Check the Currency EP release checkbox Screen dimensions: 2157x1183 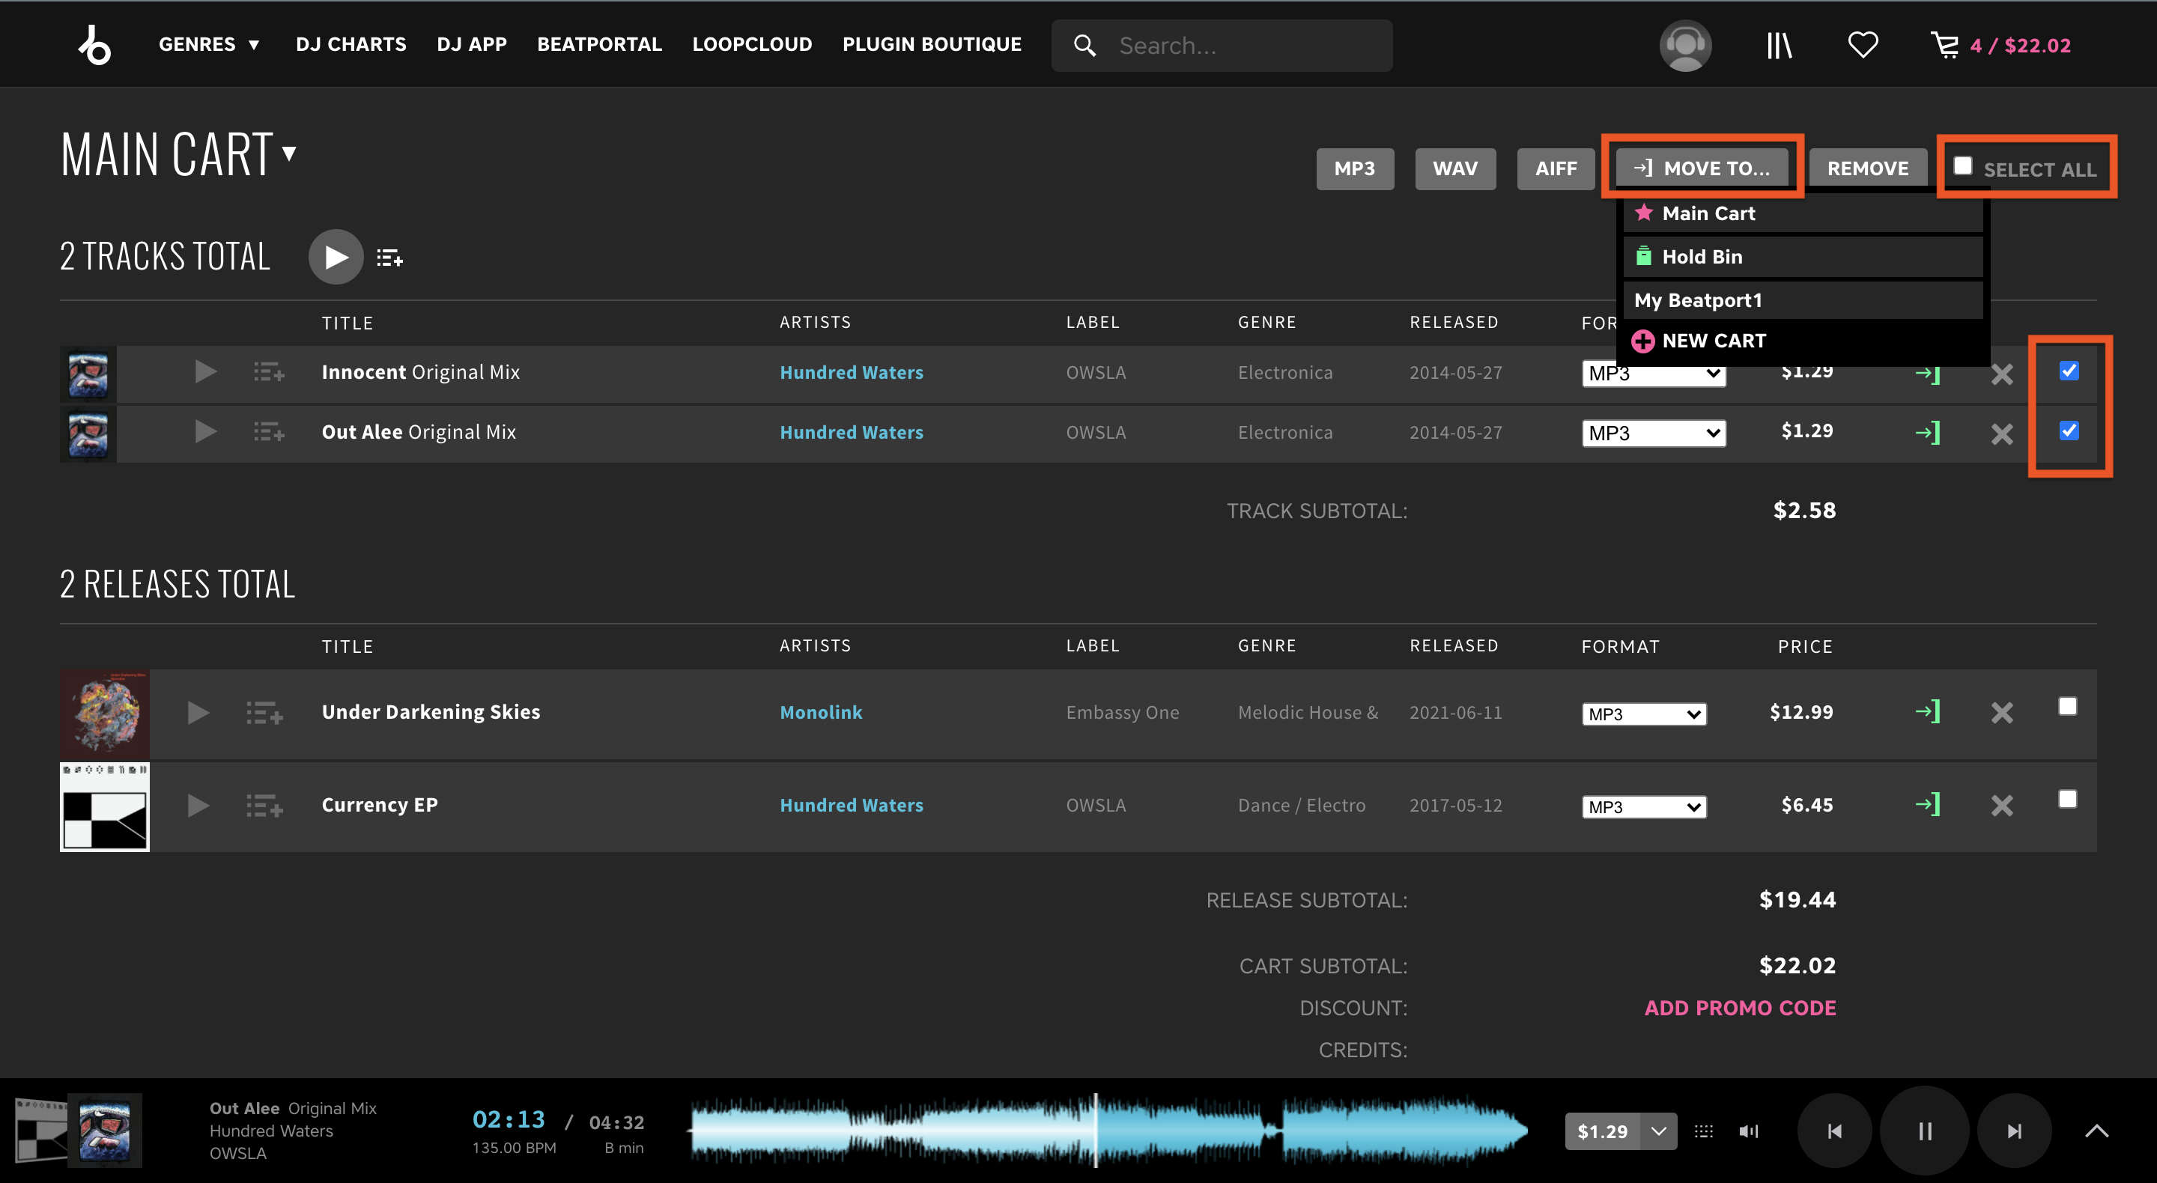2066,800
